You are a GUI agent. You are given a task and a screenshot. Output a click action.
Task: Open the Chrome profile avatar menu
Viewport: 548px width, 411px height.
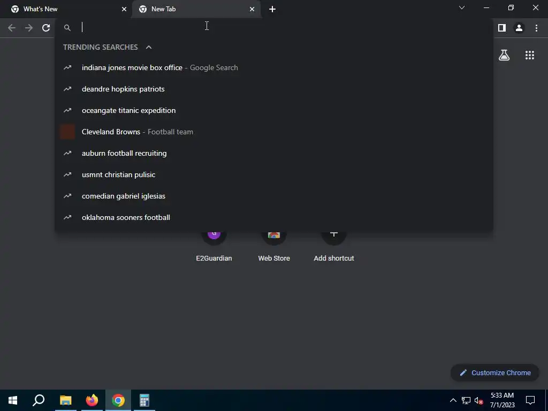[519, 28]
